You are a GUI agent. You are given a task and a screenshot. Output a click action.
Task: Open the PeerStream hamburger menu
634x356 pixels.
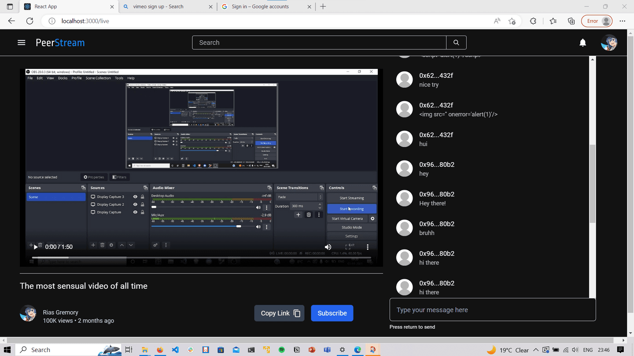click(21, 43)
